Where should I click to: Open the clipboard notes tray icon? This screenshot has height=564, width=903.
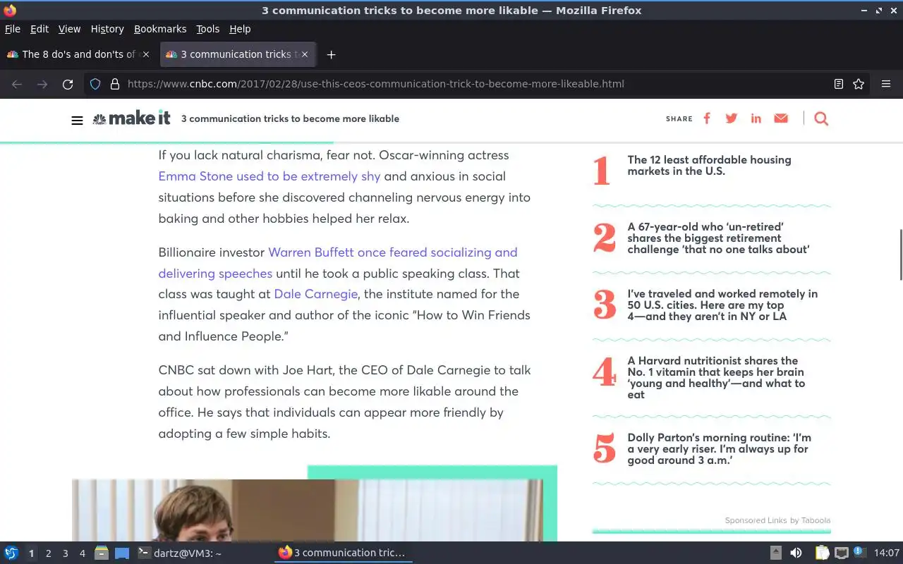[x=822, y=553]
